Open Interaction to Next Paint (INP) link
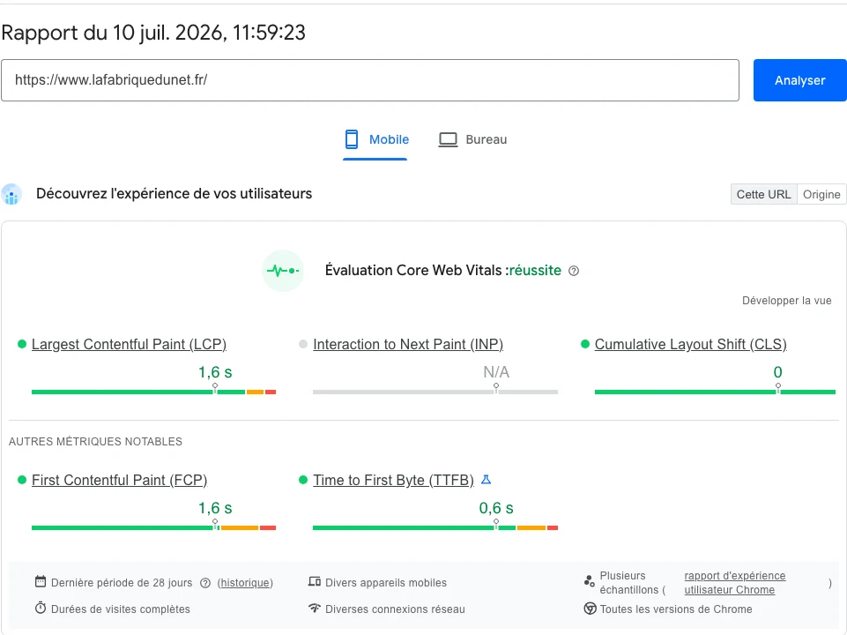The image size is (847, 635). tap(408, 344)
